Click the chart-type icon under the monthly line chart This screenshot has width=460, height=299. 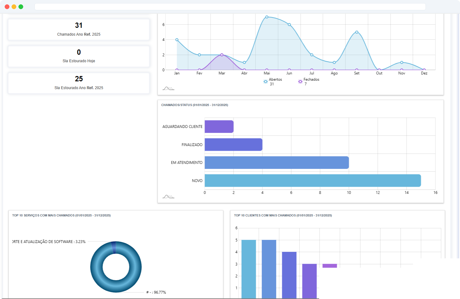(168, 89)
